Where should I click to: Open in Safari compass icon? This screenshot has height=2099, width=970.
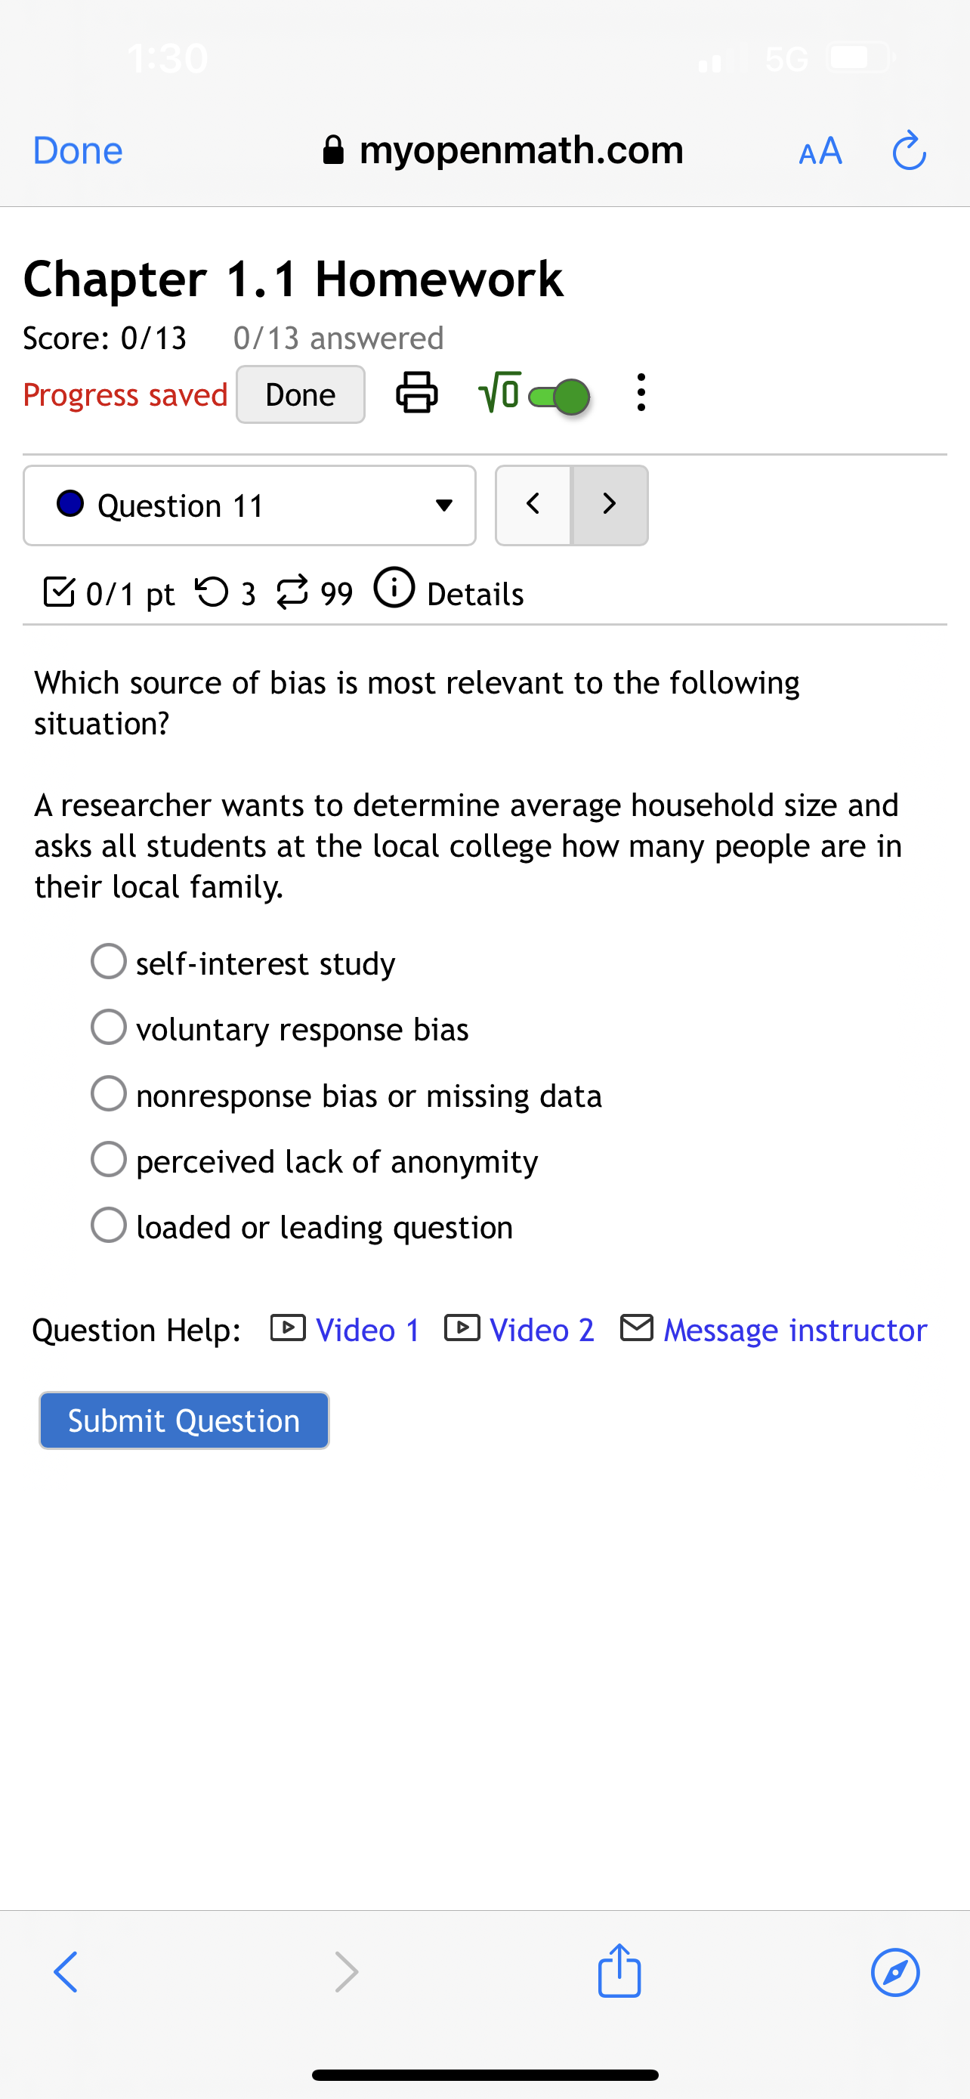coord(894,1973)
